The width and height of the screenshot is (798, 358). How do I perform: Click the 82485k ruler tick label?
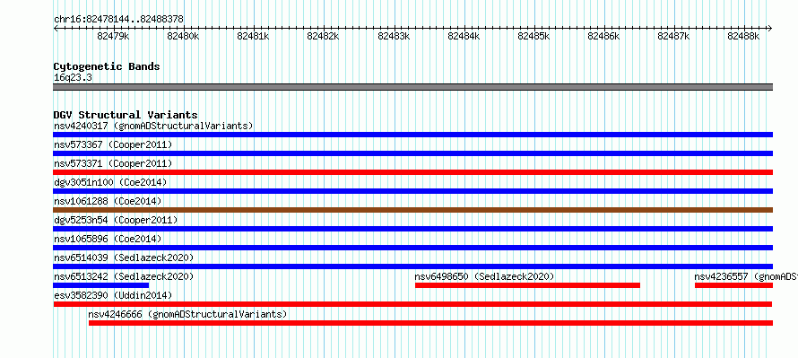tap(533, 36)
